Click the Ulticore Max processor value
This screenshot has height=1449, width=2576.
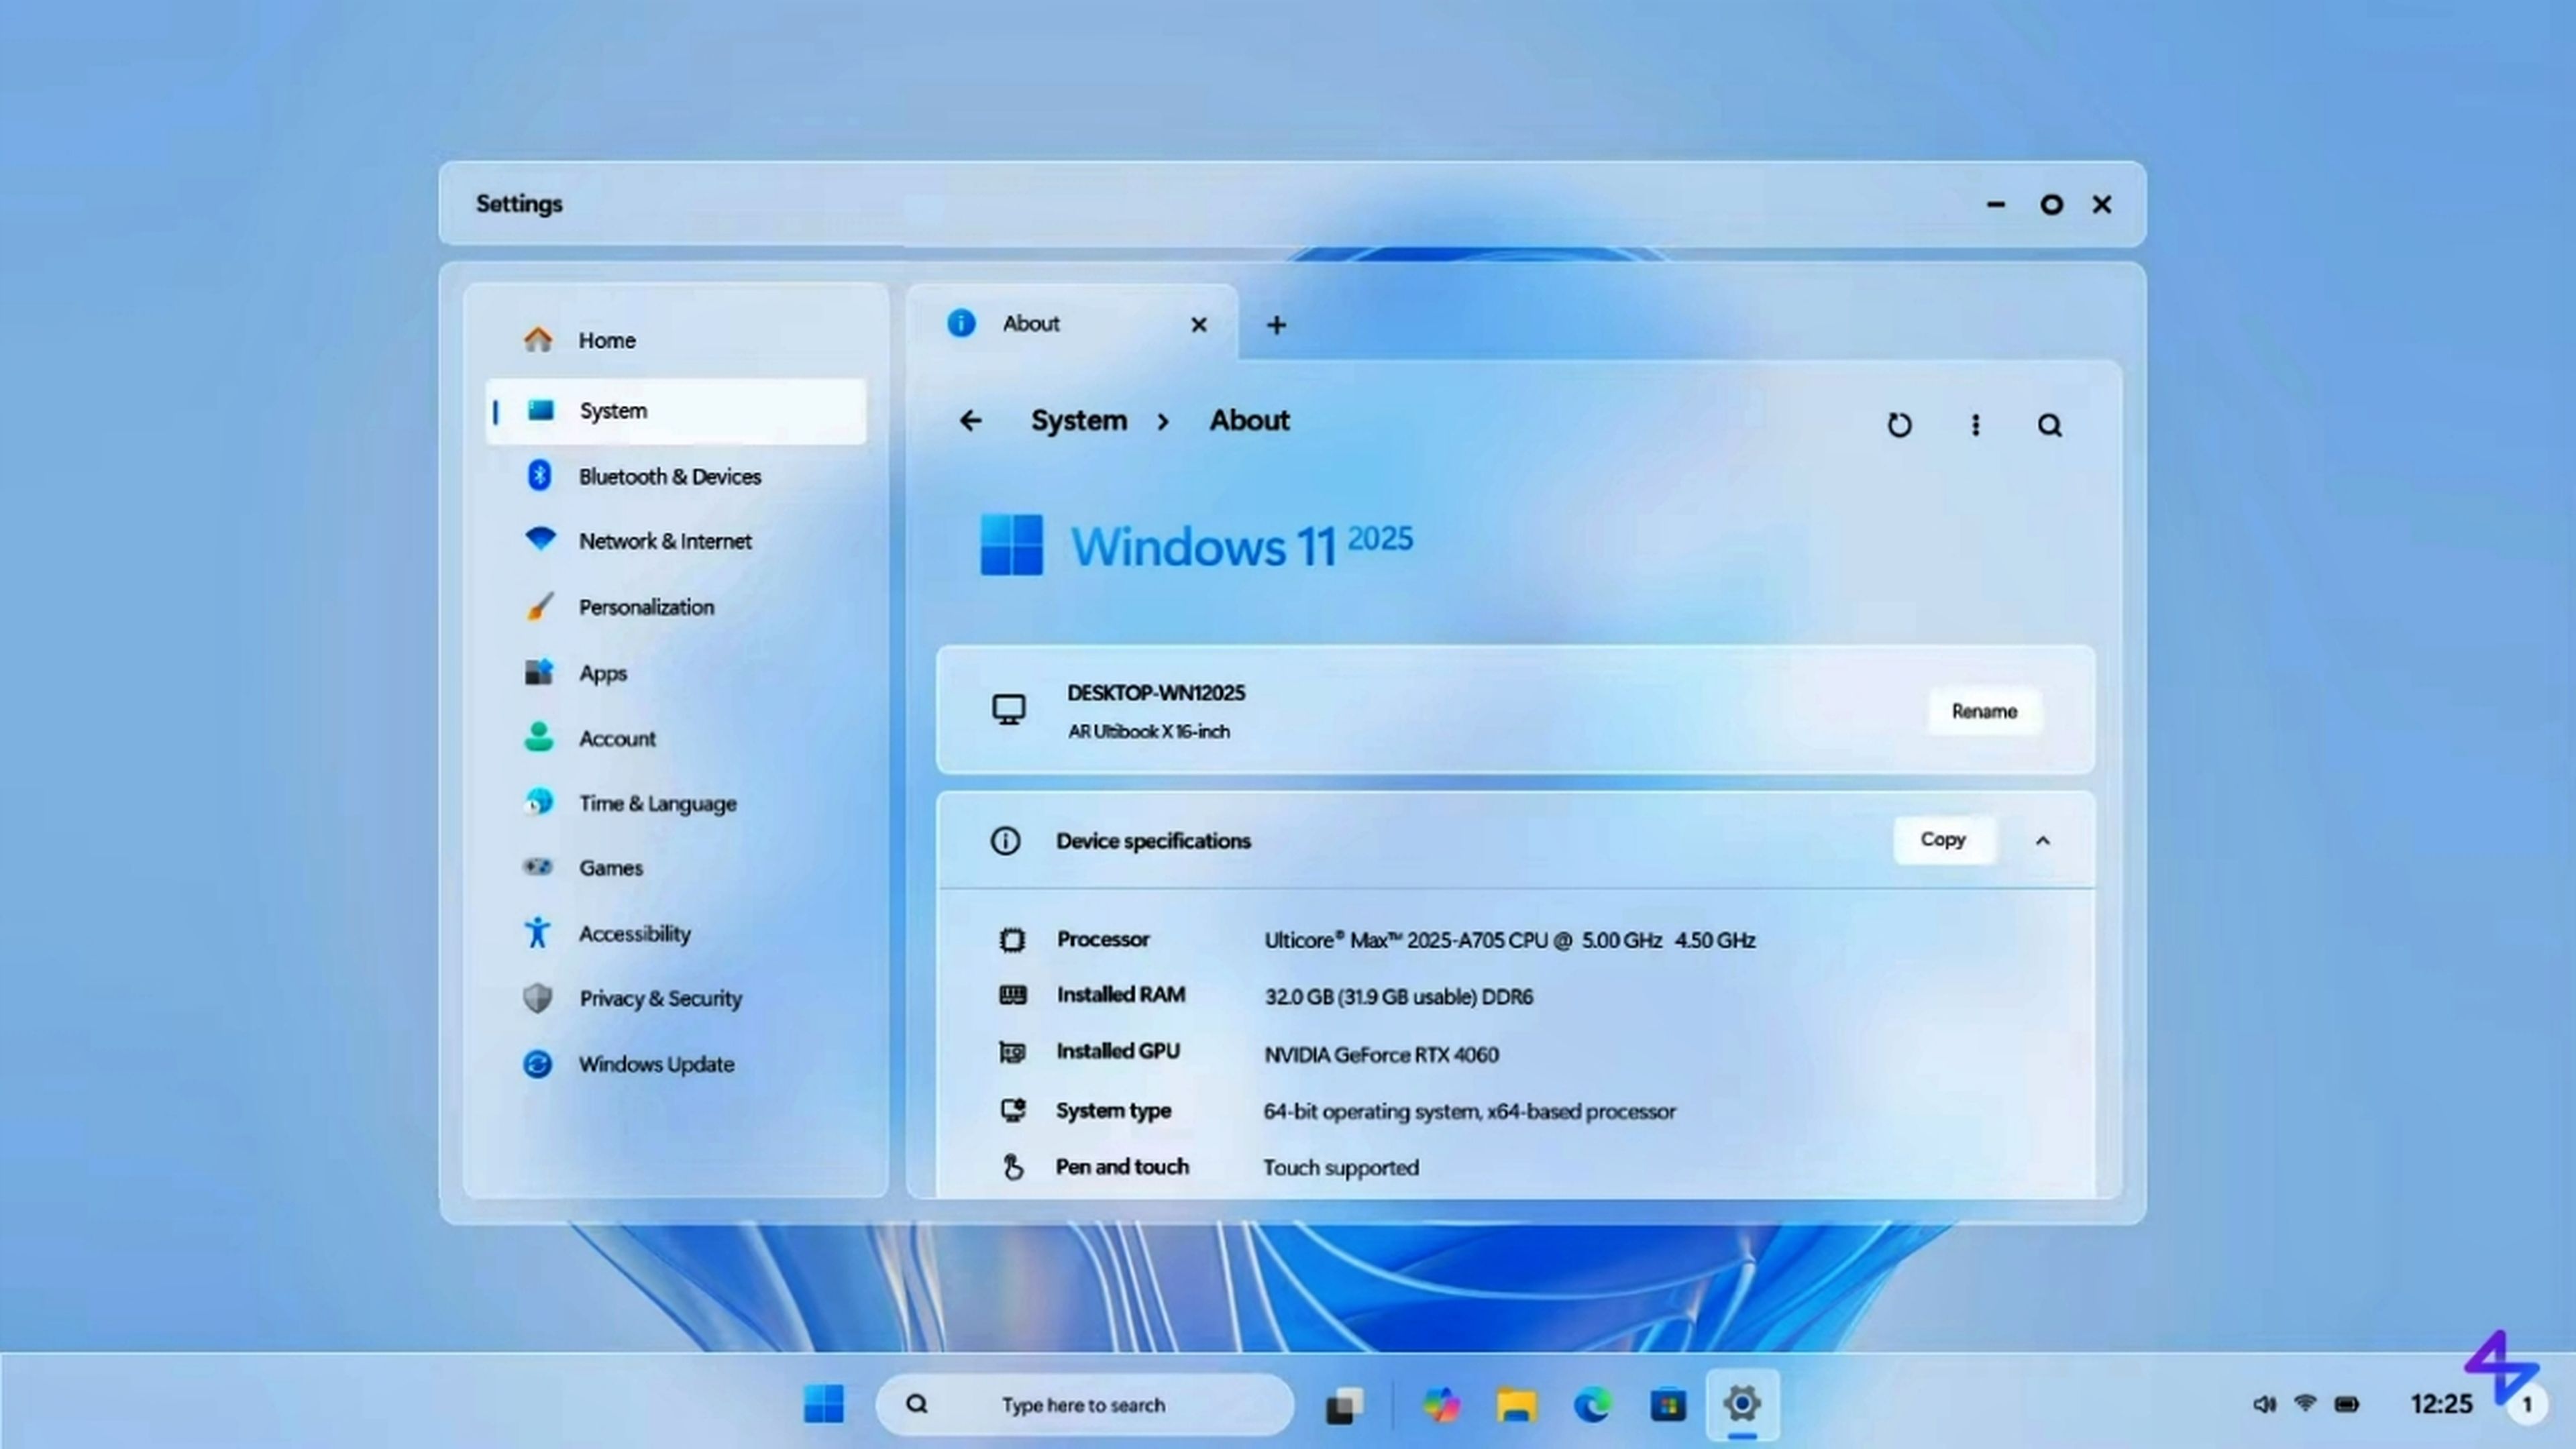1509,940
